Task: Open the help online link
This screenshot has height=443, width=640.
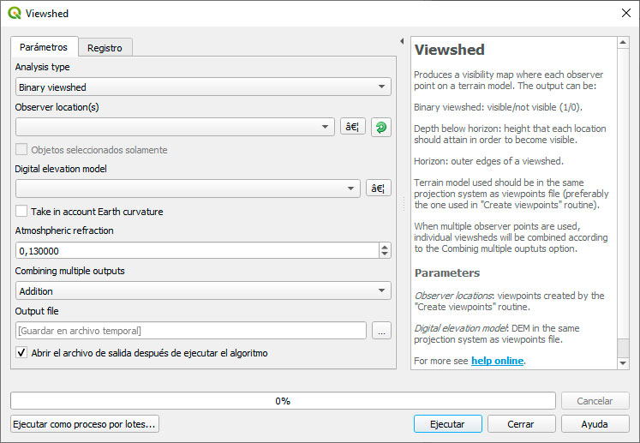Action: pos(497,361)
